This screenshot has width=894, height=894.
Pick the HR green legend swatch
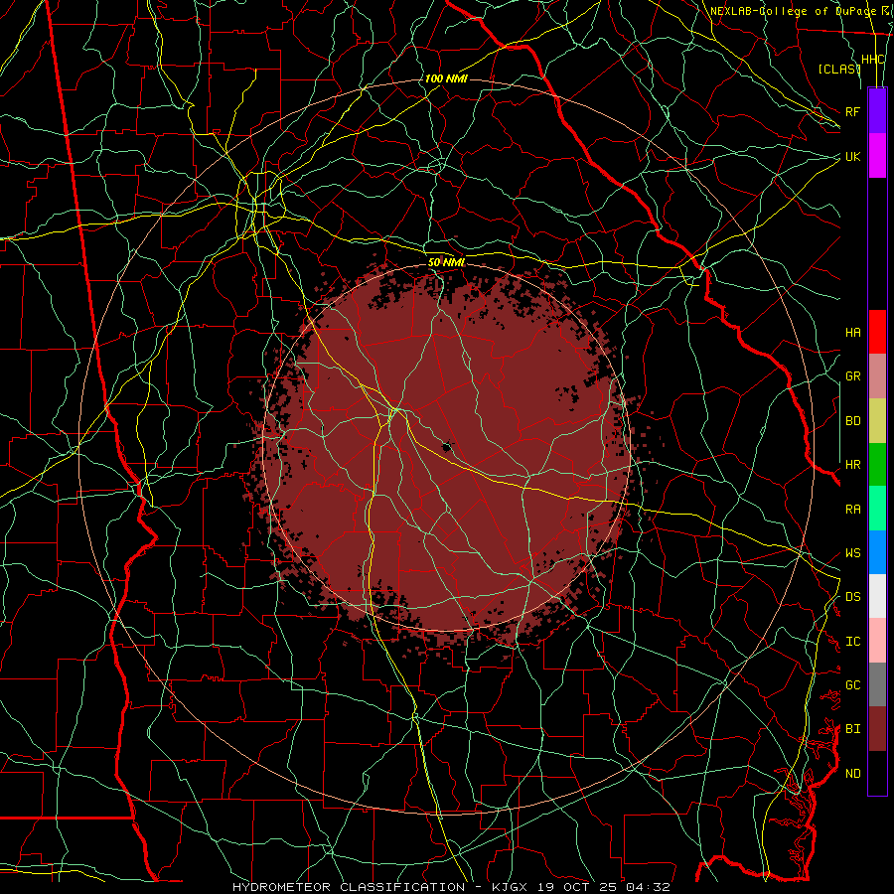877,465
